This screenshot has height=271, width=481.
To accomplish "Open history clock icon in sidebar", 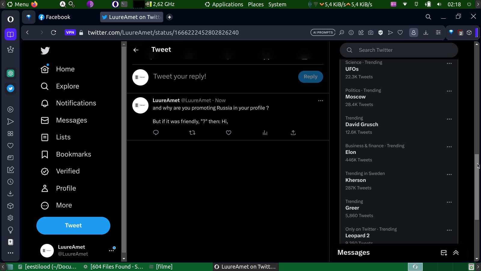I will point(11,182).
